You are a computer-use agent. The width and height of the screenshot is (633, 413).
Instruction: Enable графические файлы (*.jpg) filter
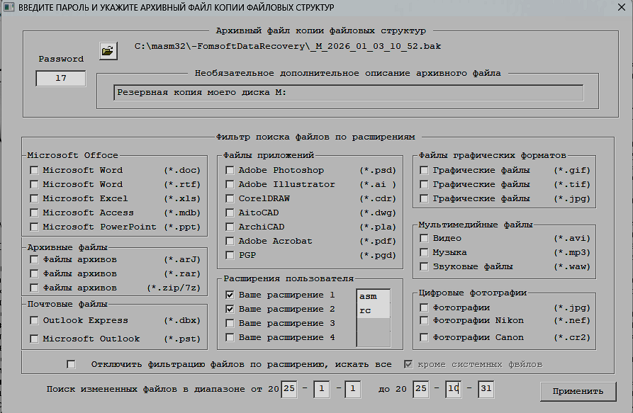[x=424, y=198]
